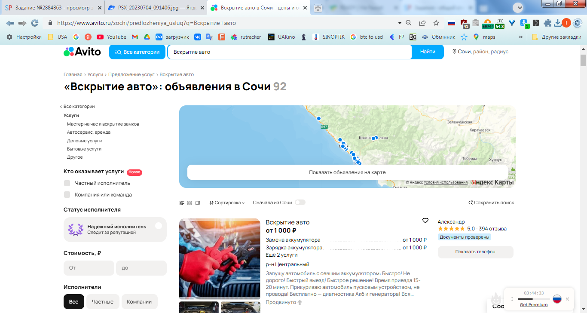Close the Get Premium VPN widget
587x313 pixels.
[x=567, y=299]
